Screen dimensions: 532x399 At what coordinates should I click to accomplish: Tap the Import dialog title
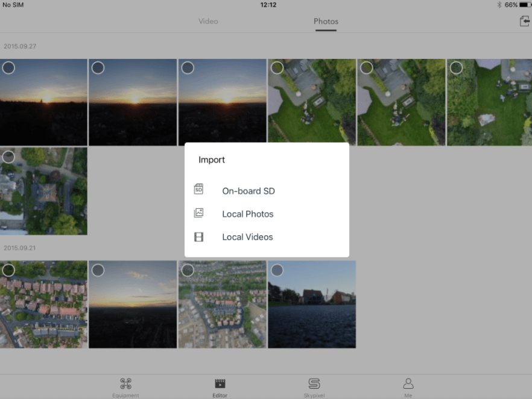[x=211, y=159]
